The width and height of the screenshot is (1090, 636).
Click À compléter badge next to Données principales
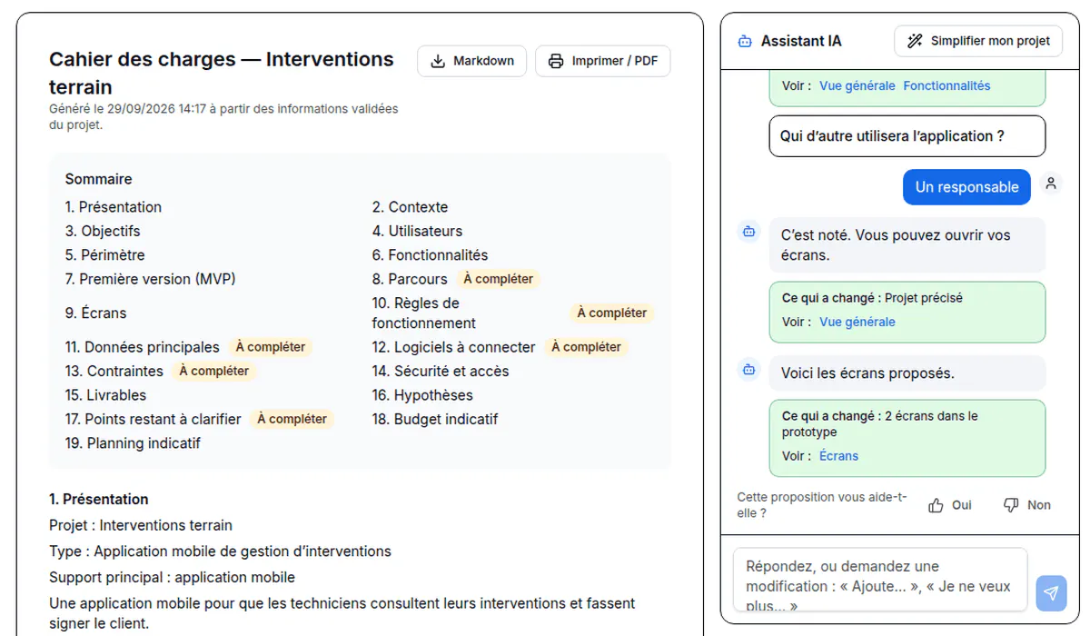pos(271,347)
